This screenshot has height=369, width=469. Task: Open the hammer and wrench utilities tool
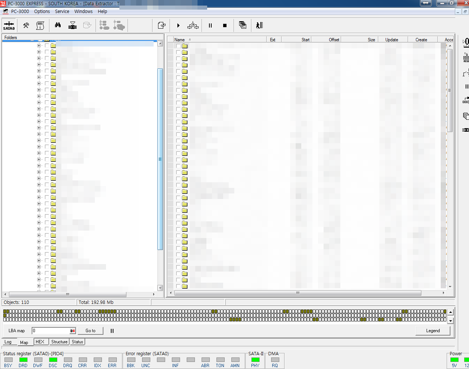pyautogui.click(x=26, y=25)
